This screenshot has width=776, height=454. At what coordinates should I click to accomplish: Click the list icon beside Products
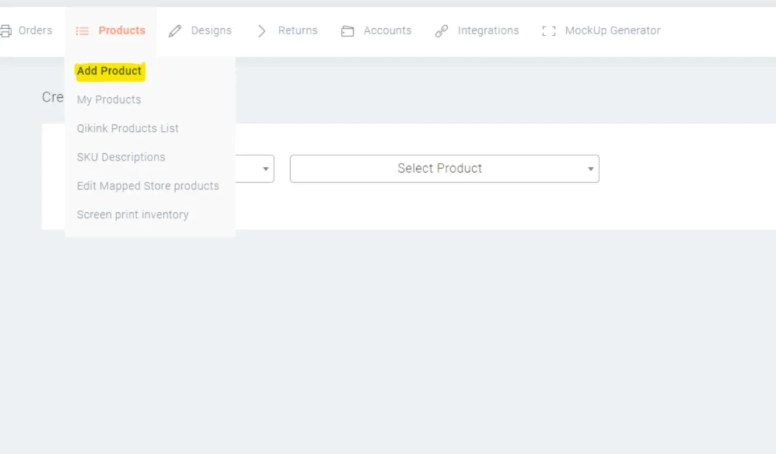tap(82, 30)
